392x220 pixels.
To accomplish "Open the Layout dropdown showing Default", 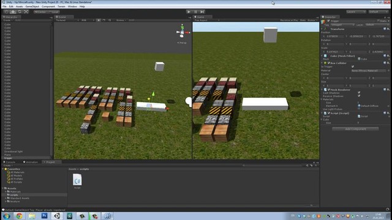I will pos(379,12).
